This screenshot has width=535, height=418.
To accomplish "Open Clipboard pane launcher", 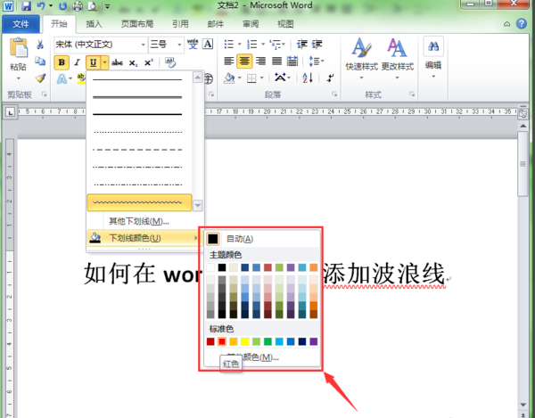I will [44, 94].
